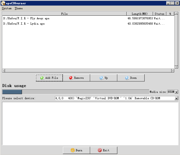The image size is (180, 155).
Task: Select the Fly Away.ape file row
Action: pyautogui.click(x=88, y=18)
